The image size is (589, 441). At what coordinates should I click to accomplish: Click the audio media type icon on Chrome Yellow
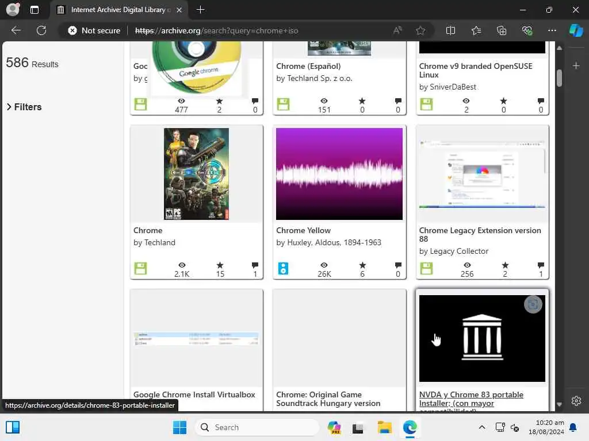click(283, 269)
